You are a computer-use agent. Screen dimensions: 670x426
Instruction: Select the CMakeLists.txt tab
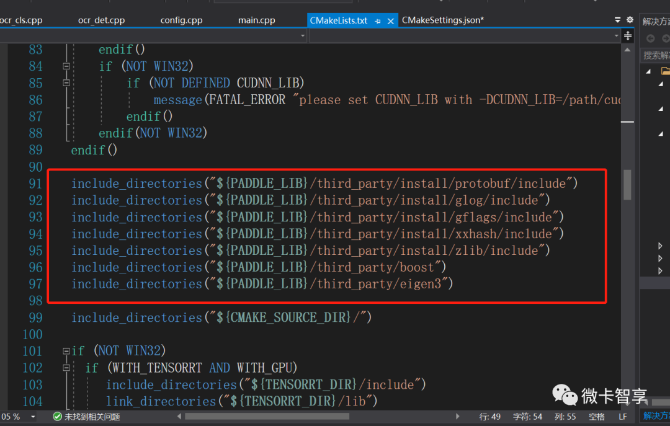tap(339, 20)
